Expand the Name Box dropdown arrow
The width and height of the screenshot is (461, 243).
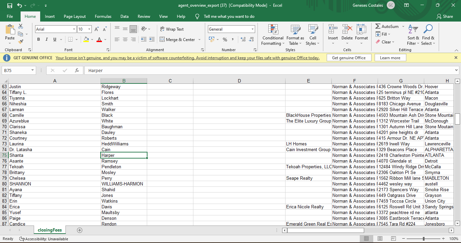tap(32, 70)
